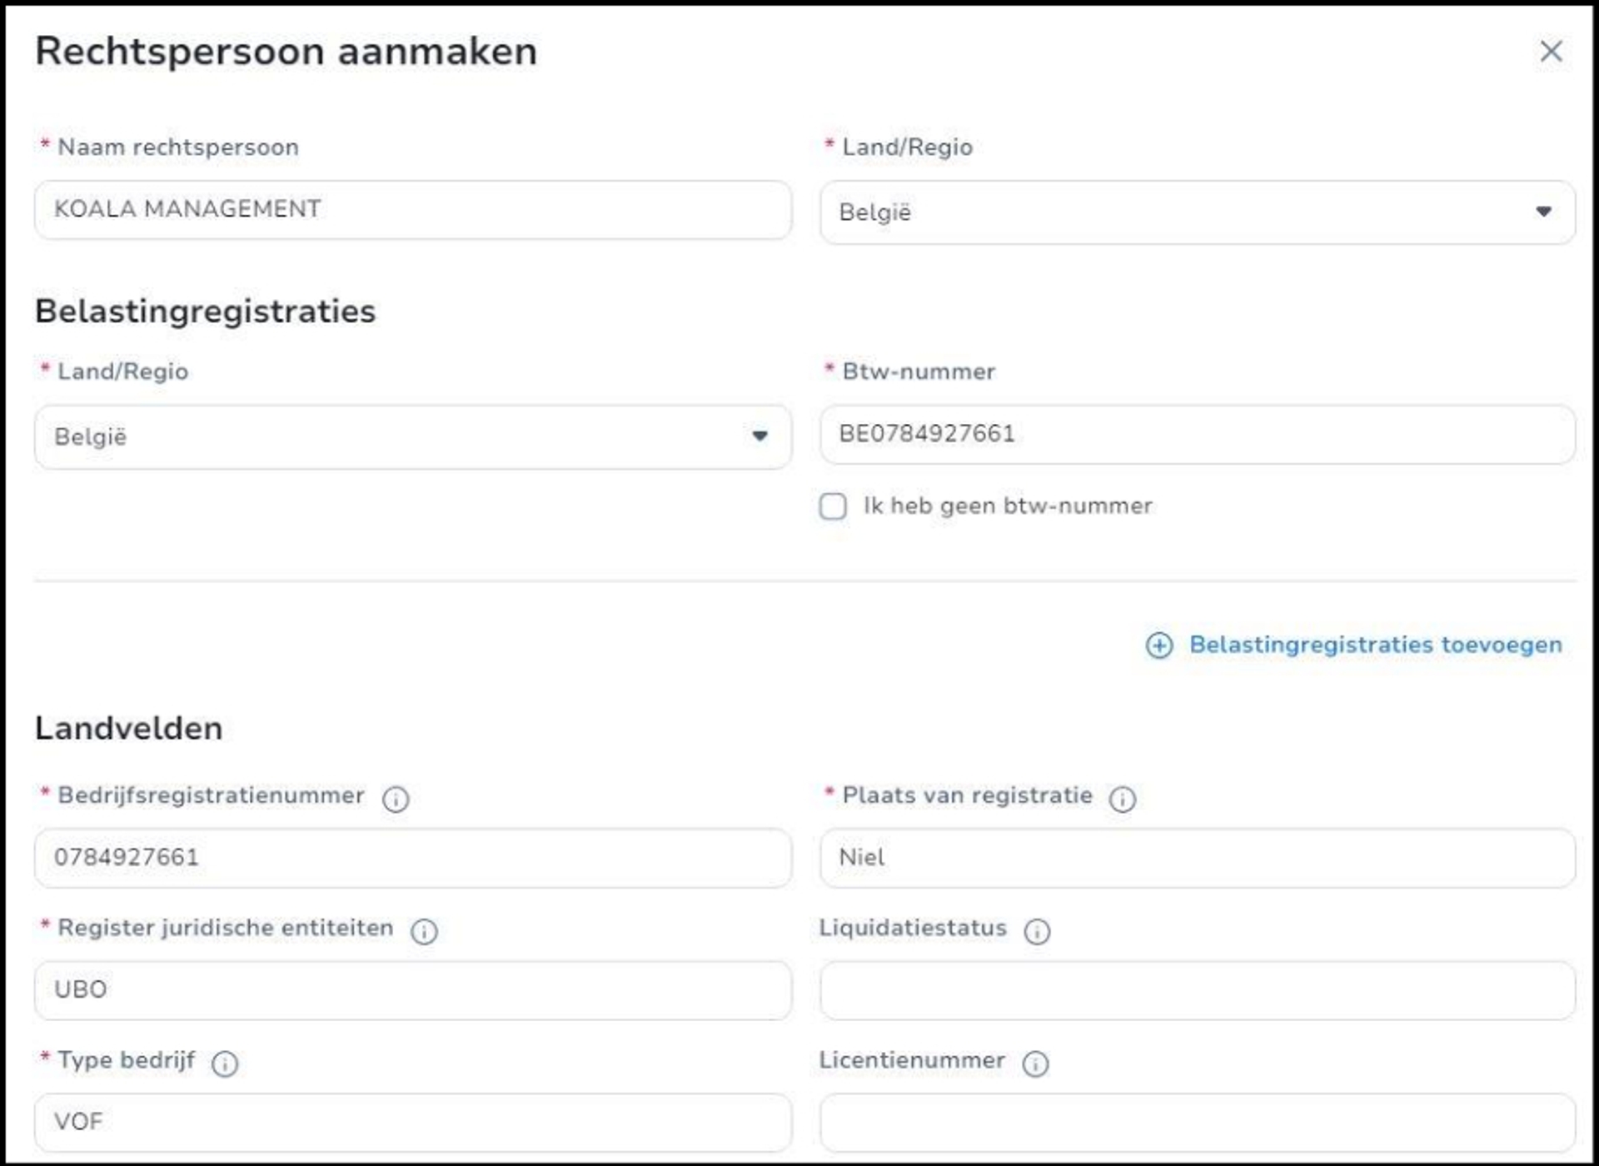The image size is (1599, 1166).
Task: Select the Btw-nummer field containing BE0784927661
Action: 1197,434
